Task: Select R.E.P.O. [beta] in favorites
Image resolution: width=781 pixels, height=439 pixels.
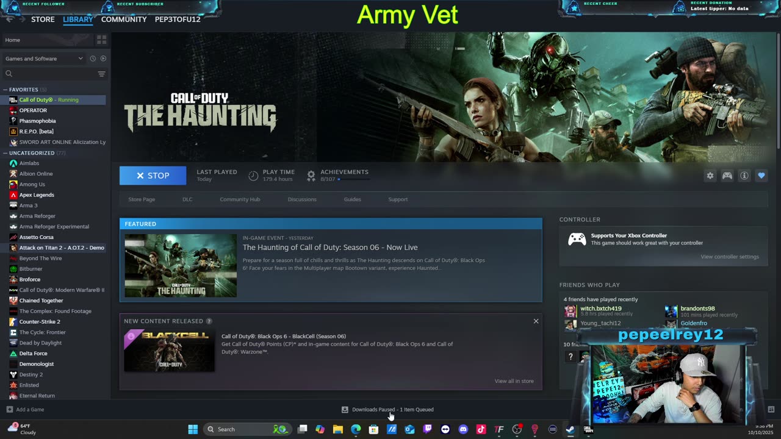Action: 36,132
